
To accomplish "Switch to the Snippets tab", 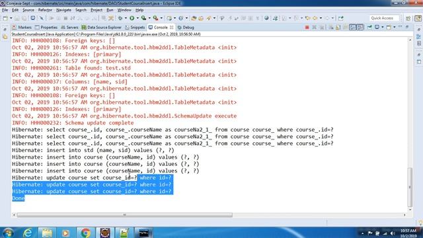I will (135, 27).
